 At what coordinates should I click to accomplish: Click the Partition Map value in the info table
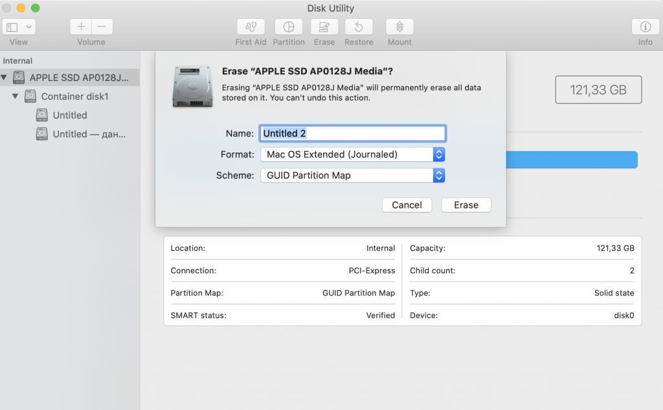359,293
